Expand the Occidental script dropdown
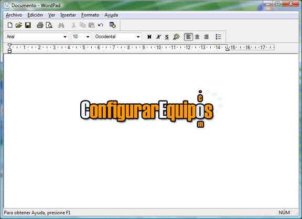The width and height of the screenshot is (302, 219). click(138, 37)
